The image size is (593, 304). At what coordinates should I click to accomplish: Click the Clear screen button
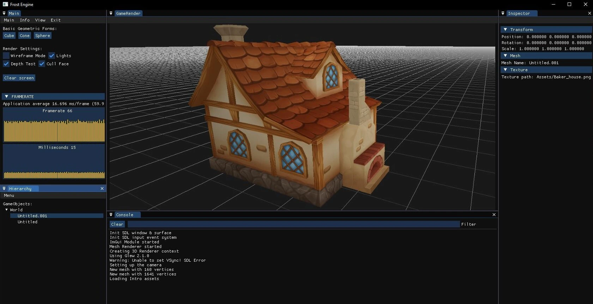[x=19, y=78]
